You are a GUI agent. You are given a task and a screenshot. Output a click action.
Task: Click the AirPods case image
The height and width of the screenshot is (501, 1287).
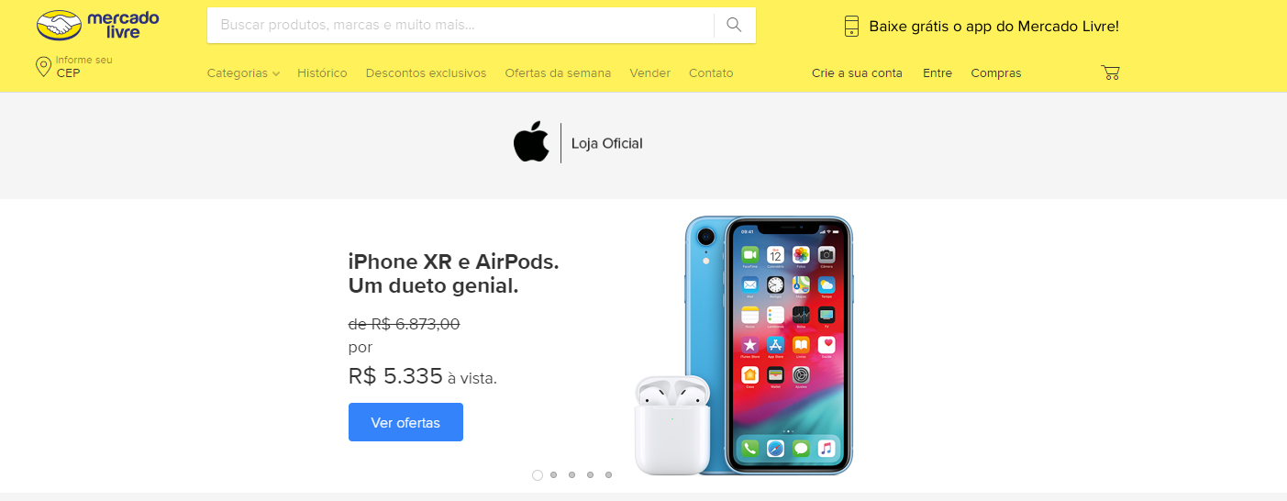(672, 425)
